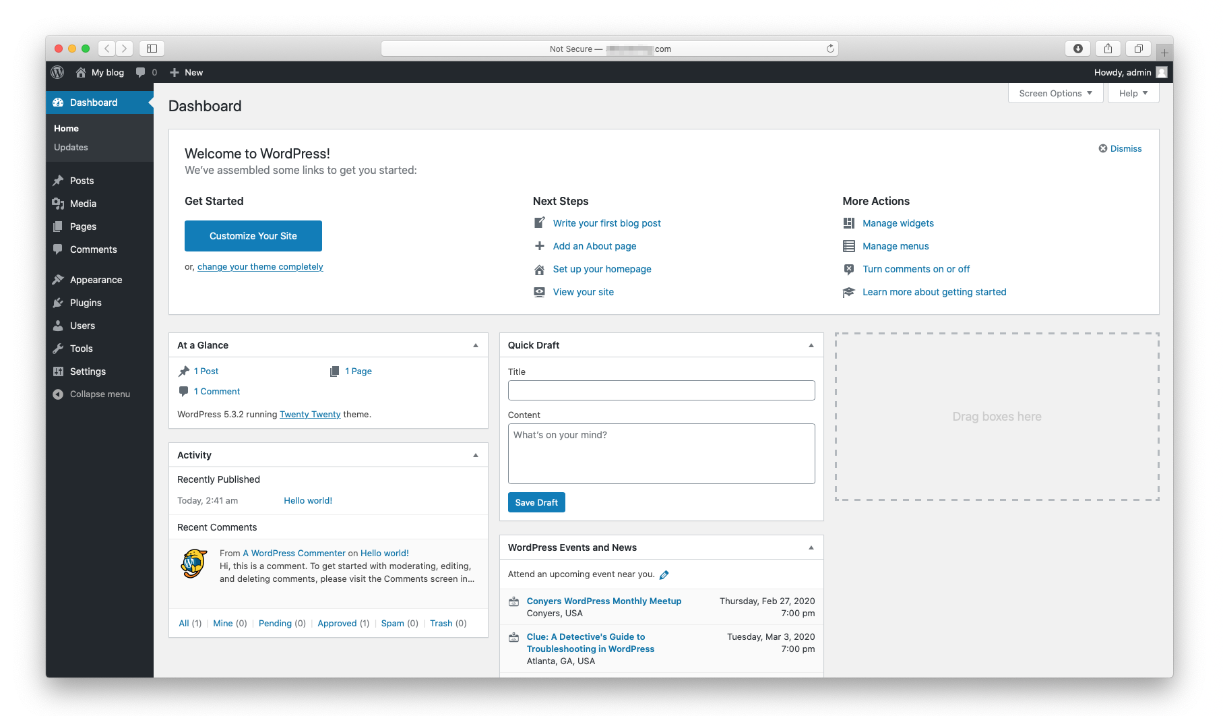
Task: Click the Media sidebar icon
Action: (59, 204)
